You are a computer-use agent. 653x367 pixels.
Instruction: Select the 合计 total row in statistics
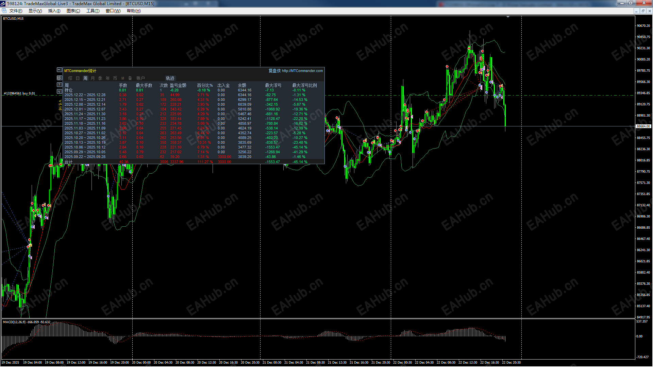[x=68, y=162]
